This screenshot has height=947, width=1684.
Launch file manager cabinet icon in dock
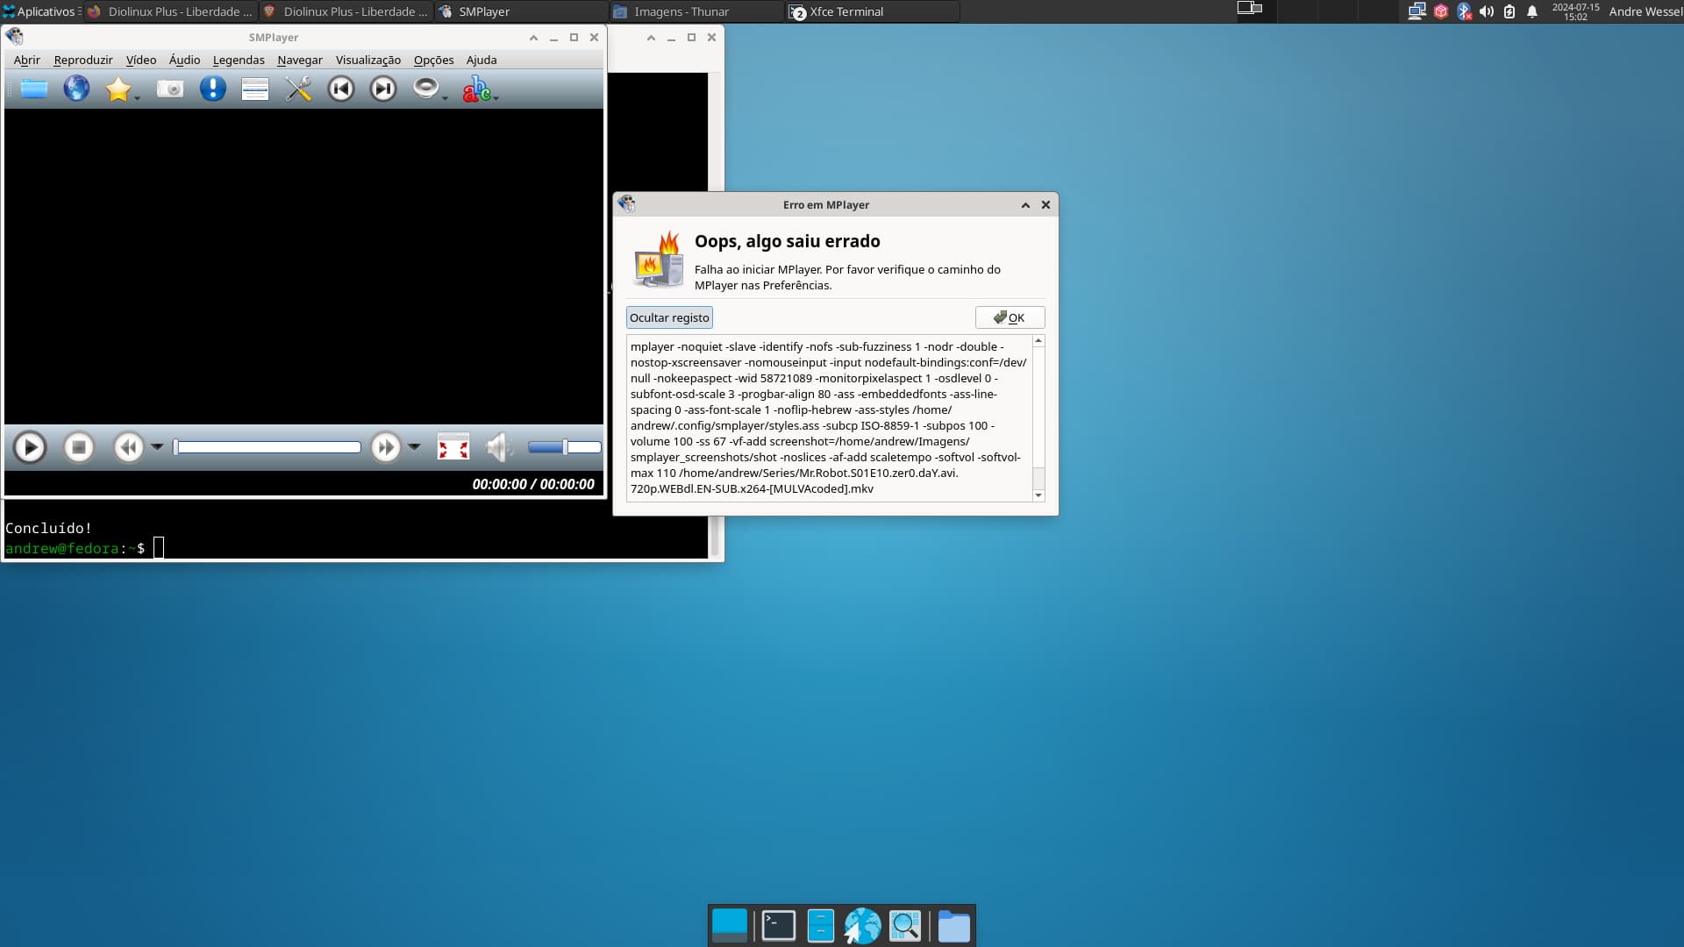tap(820, 926)
